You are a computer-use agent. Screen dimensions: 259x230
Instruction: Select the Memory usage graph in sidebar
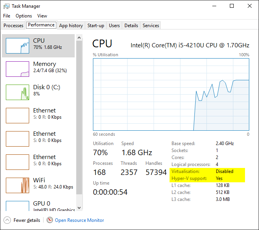[17, 69]
